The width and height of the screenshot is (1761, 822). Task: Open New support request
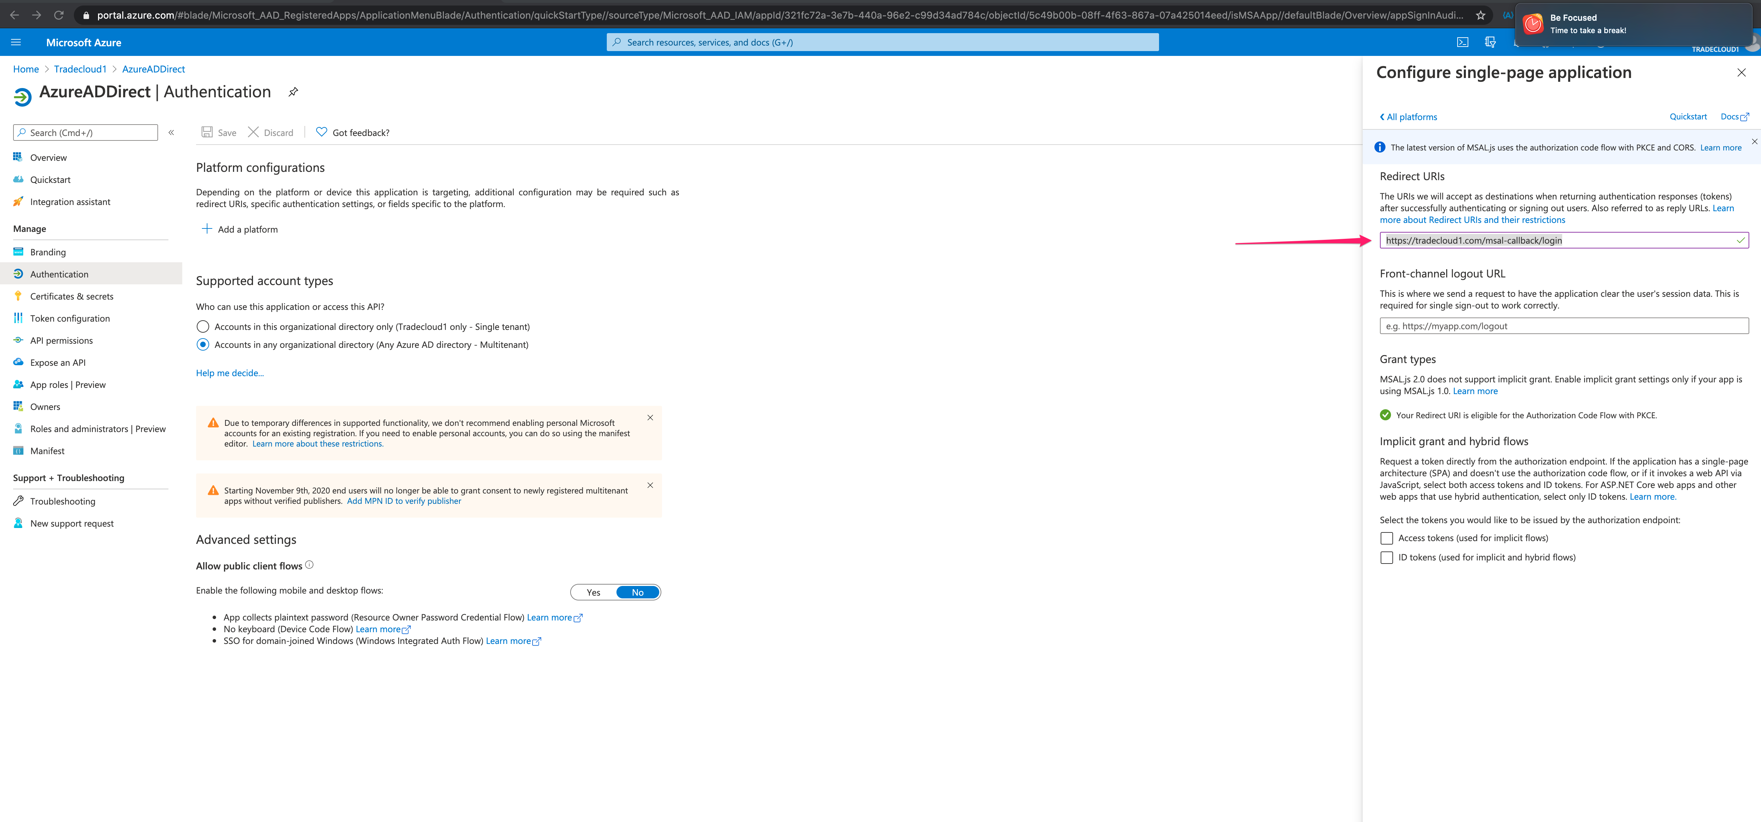pos(72,523)
